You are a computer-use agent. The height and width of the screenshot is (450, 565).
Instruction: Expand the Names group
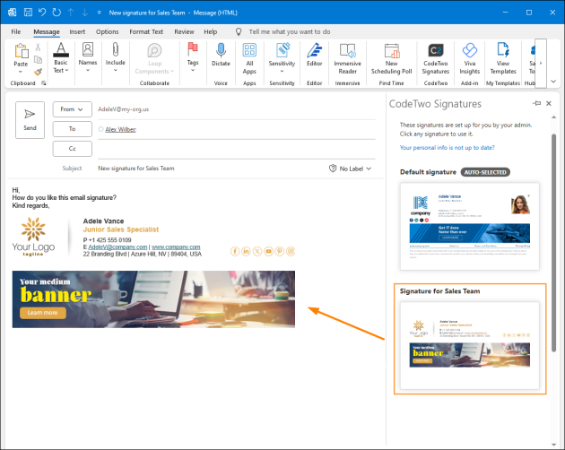coord(88,57)
